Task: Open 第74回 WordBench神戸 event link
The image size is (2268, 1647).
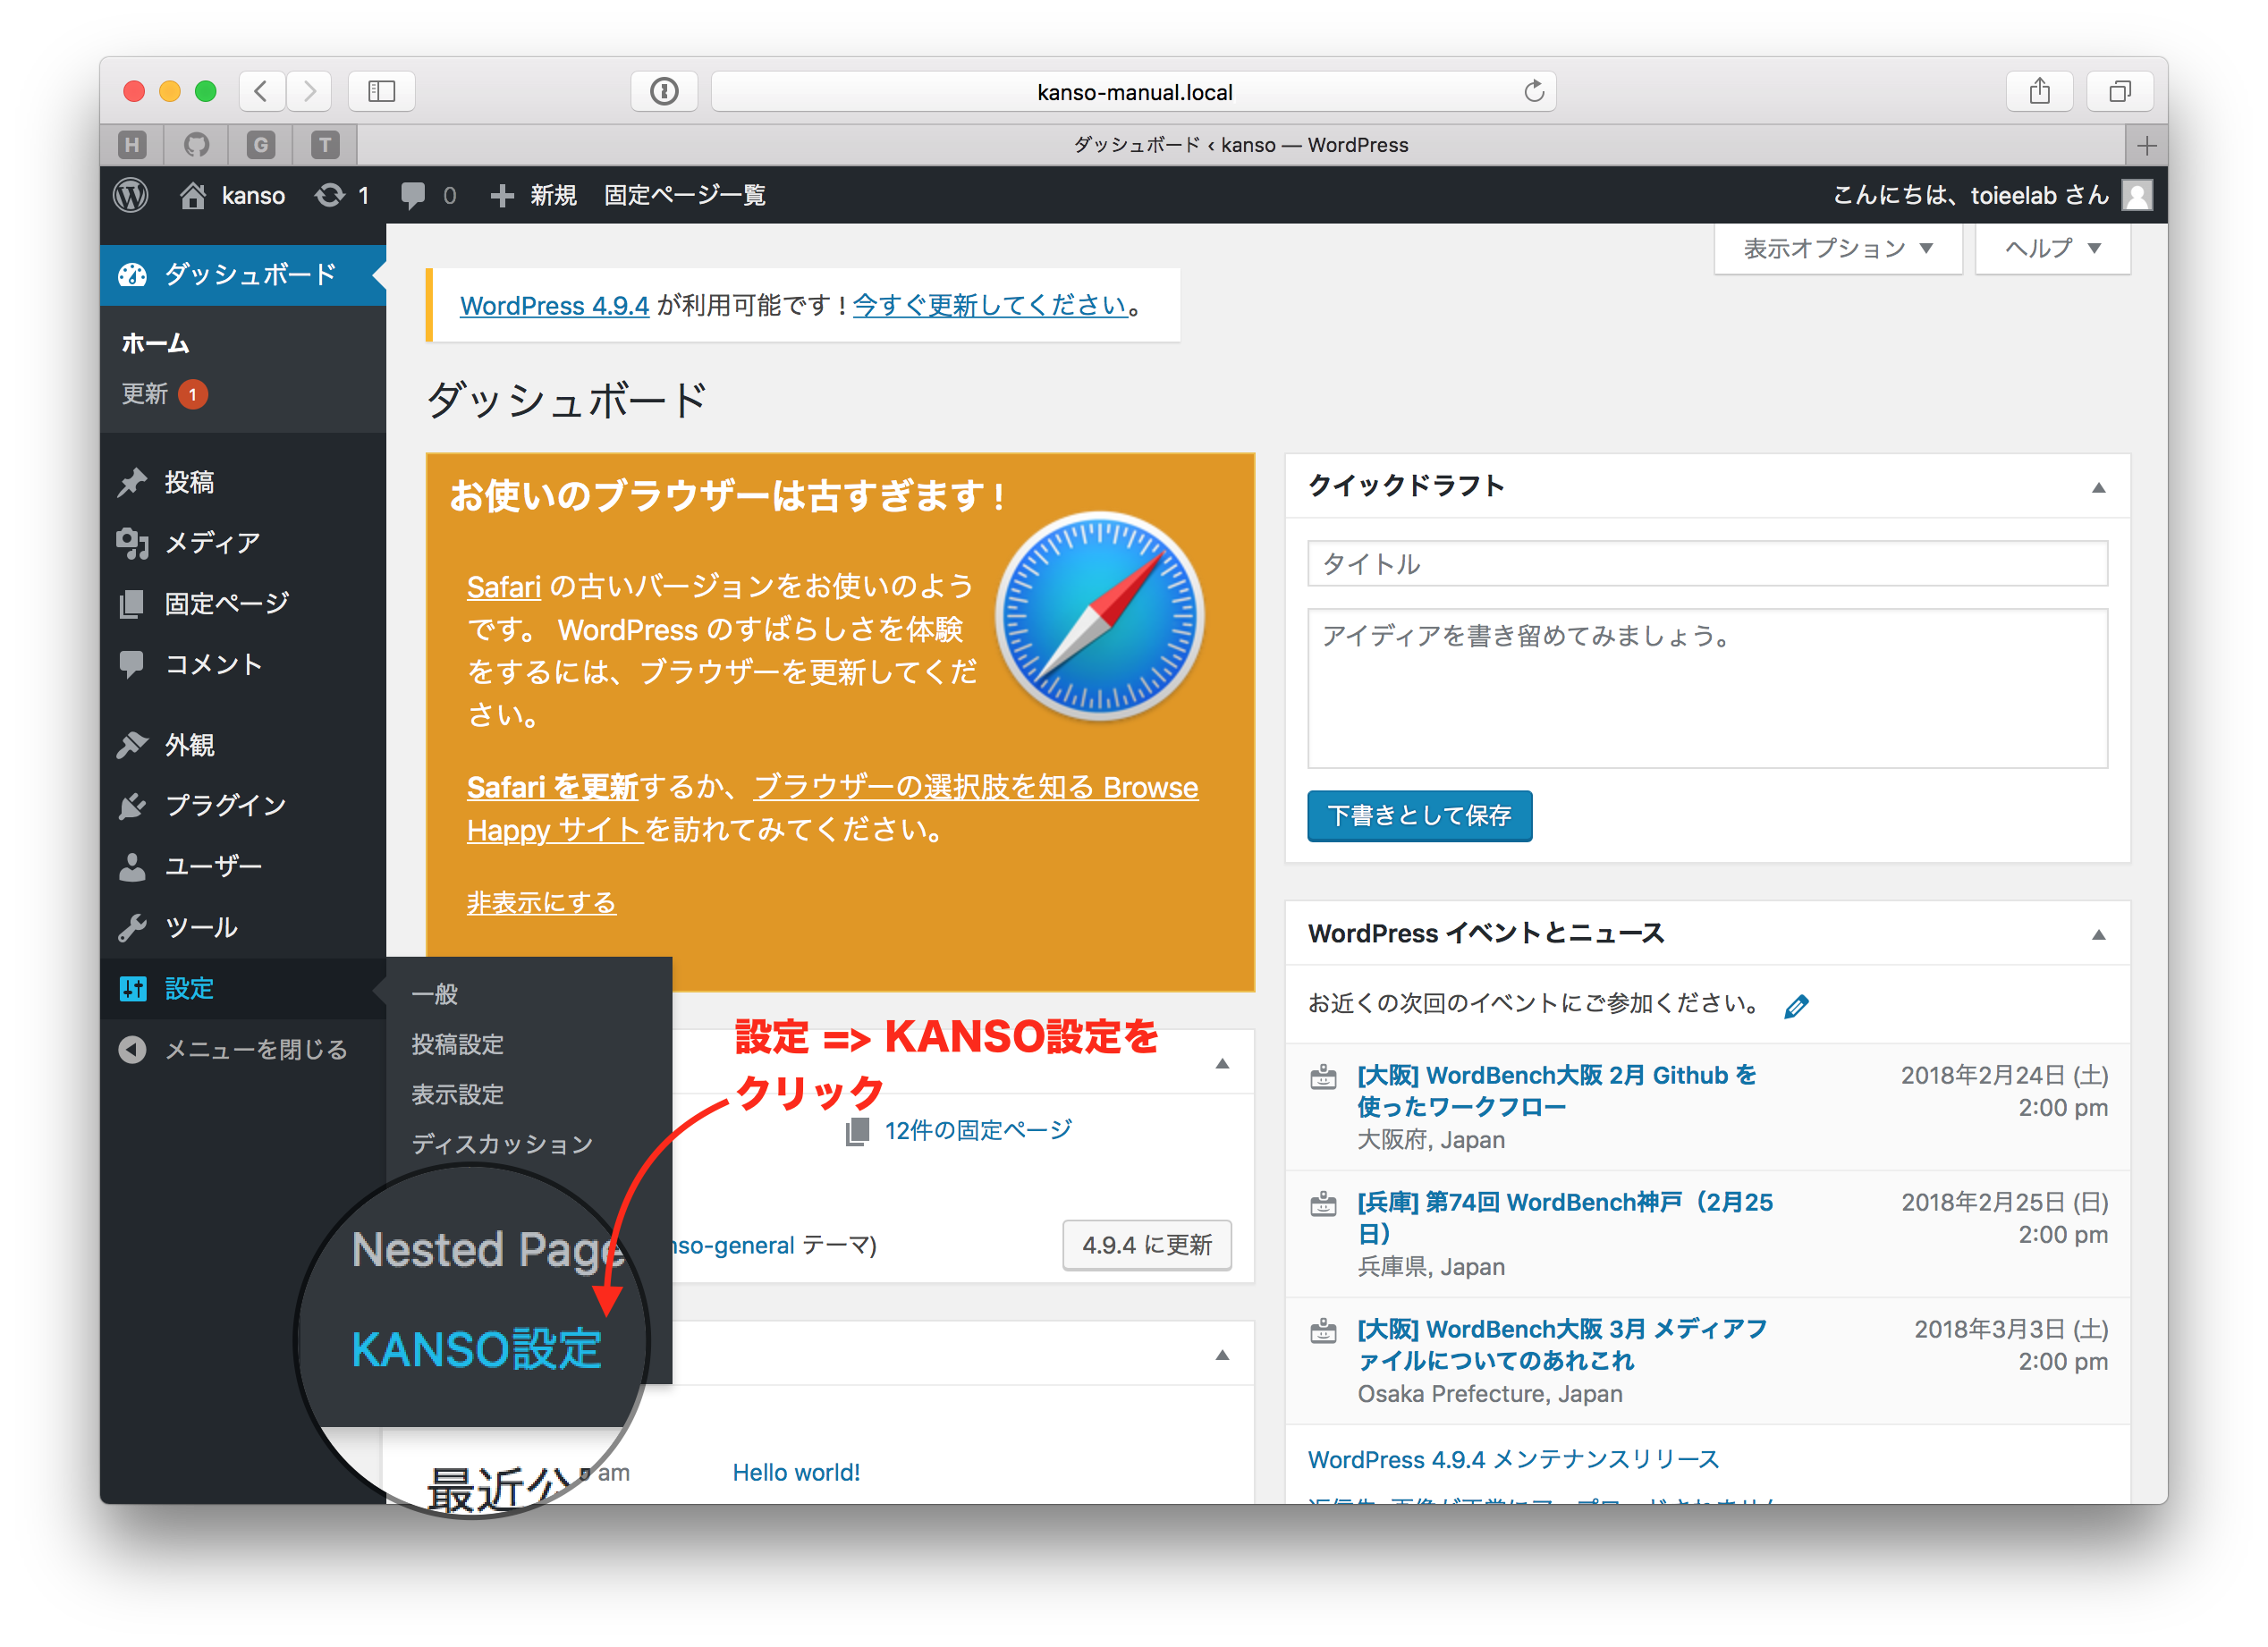Action: point(1564,1219)
